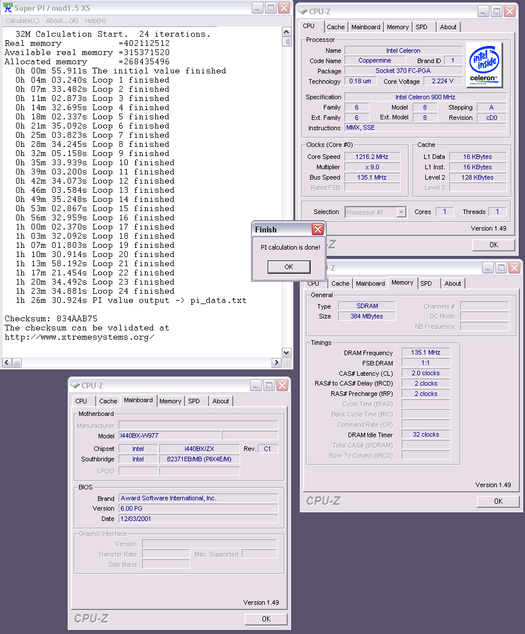Minimize the CPU-Z Mainboard window

255,386
